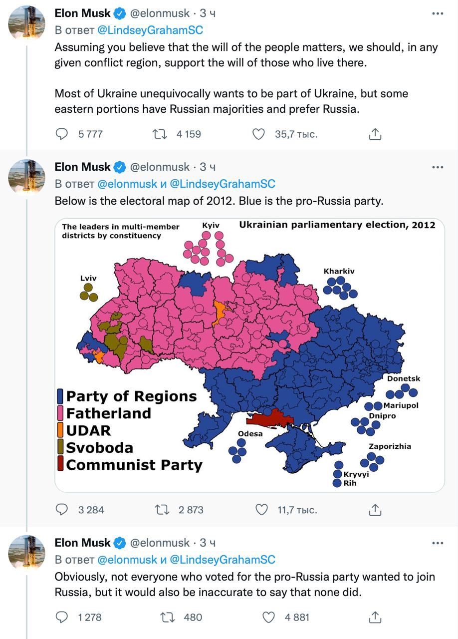The width and height of the screenshot is (458, 639).
Task: Open Elon Musk avatar on first tweet
Action: click(27, 23)
